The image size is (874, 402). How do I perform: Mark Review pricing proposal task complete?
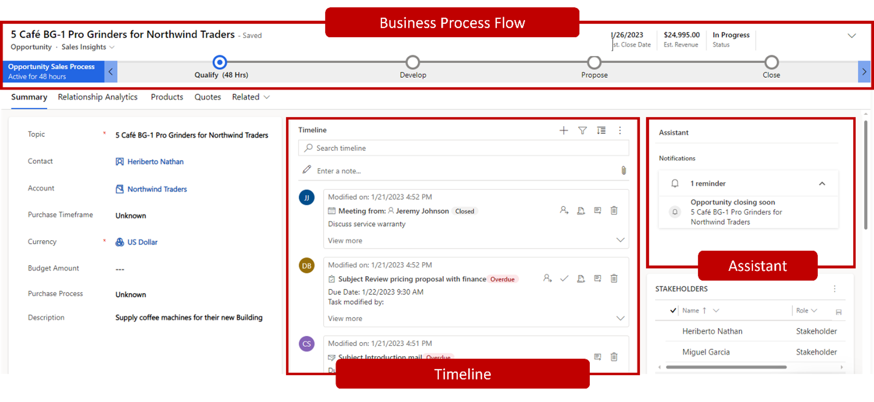pos(564,279)
